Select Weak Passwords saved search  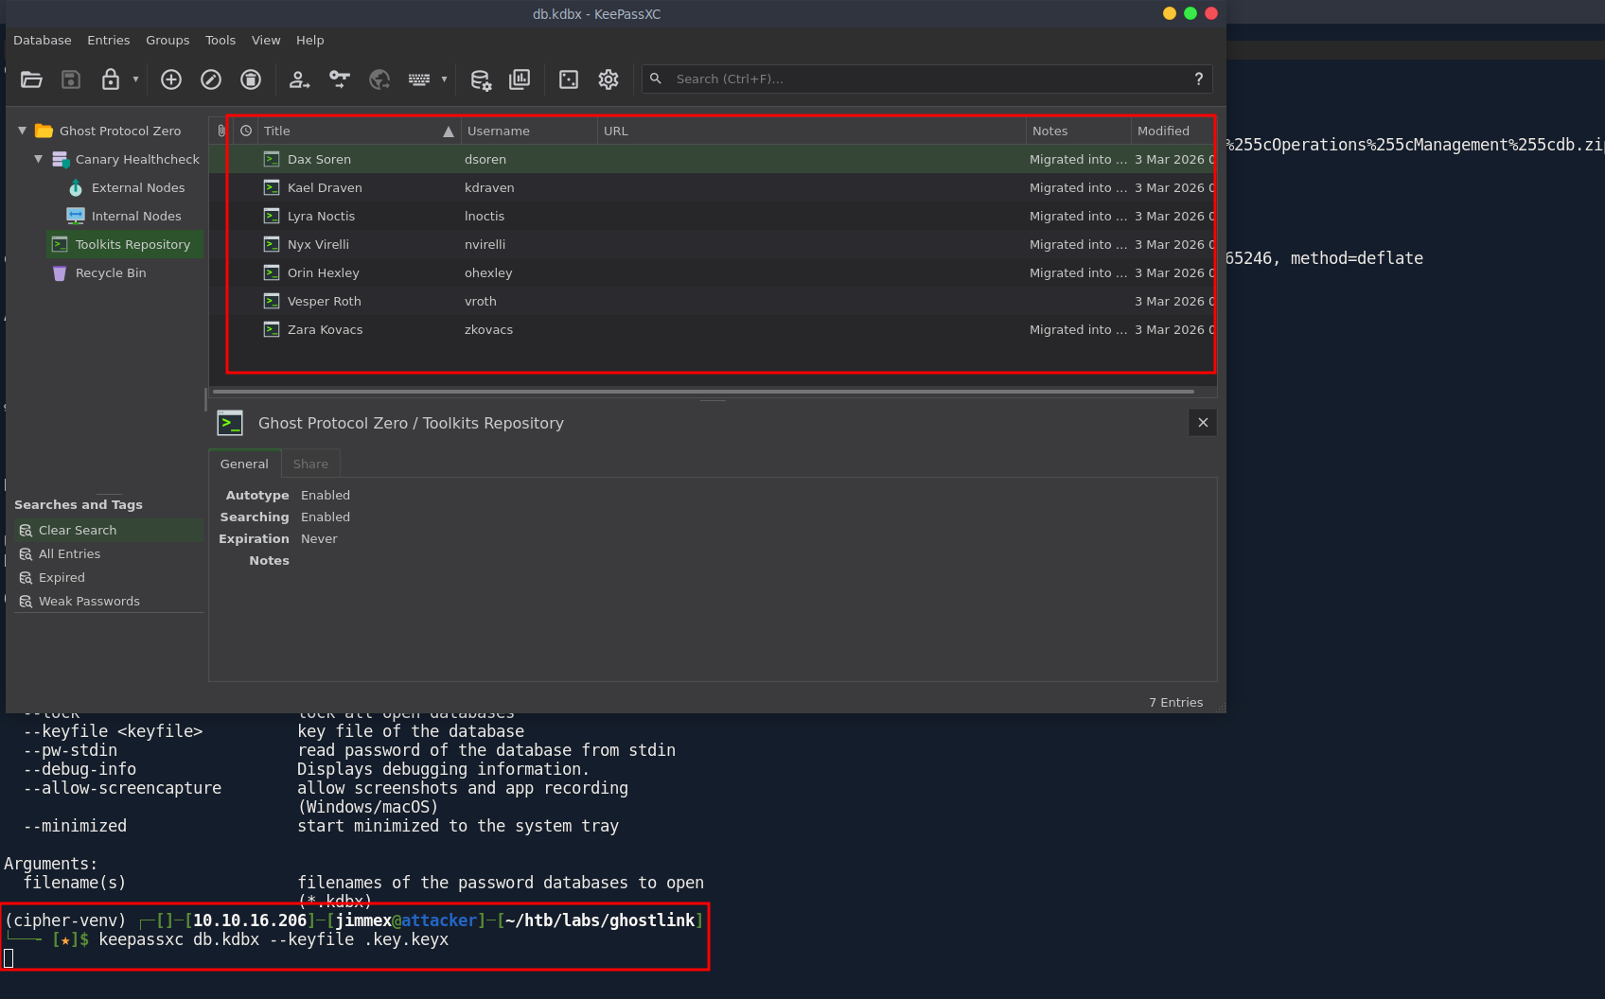point(89,601)
